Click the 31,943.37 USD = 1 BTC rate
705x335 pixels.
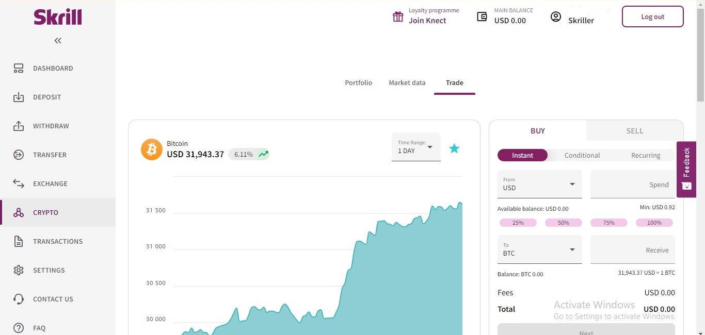[646, 273]
